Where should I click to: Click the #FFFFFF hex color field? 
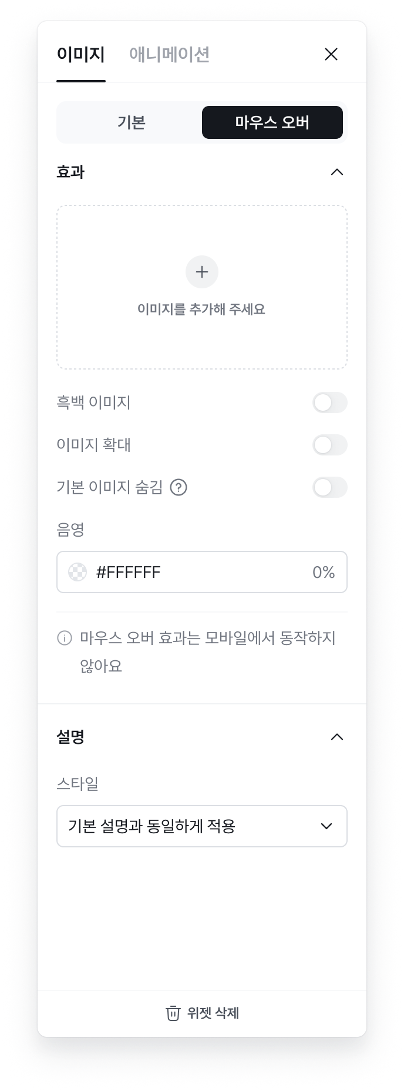click(129, 572)
